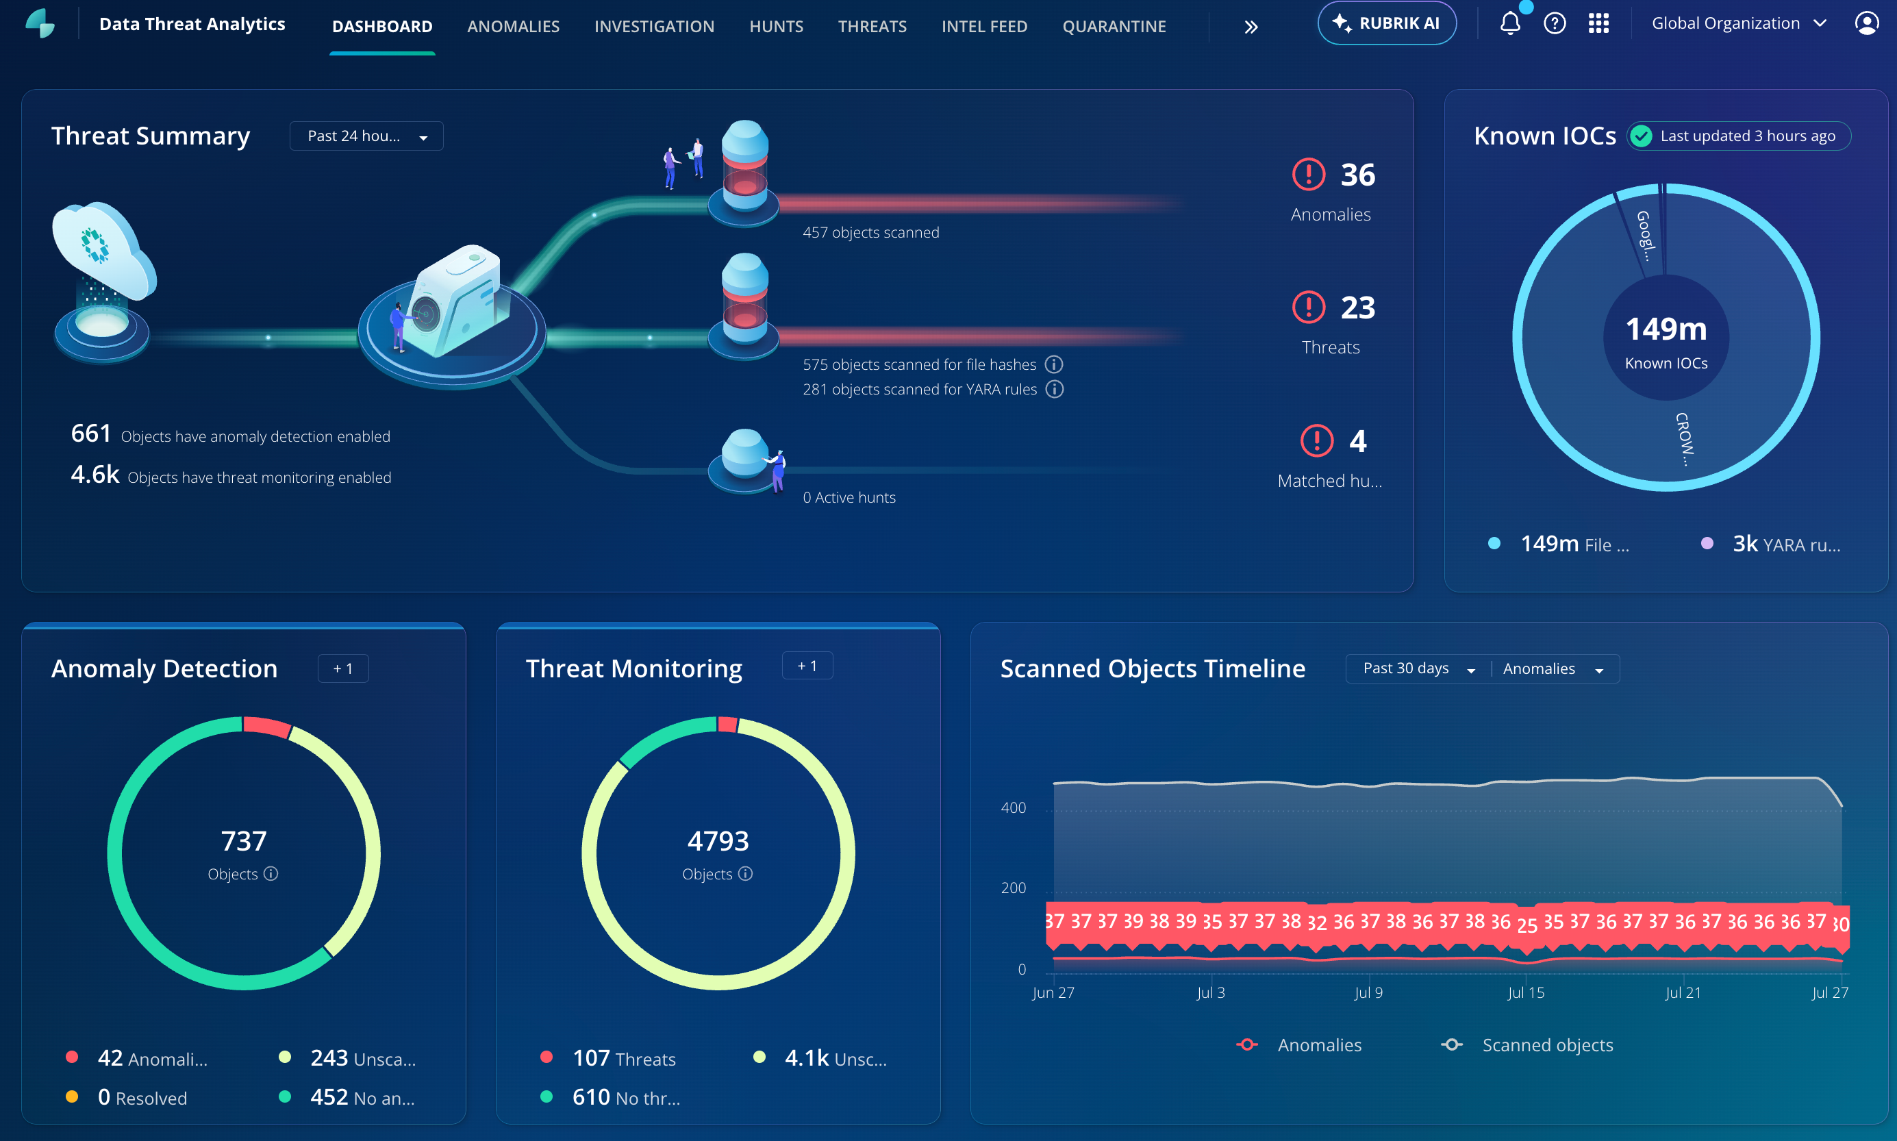
Task: Click the Threat Monitoring objects info icon
Action: 745,873
